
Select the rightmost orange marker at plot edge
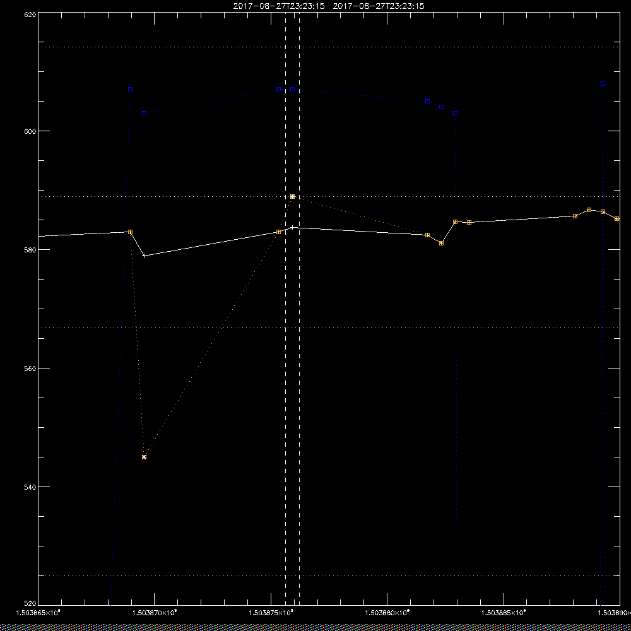(616, 218)
